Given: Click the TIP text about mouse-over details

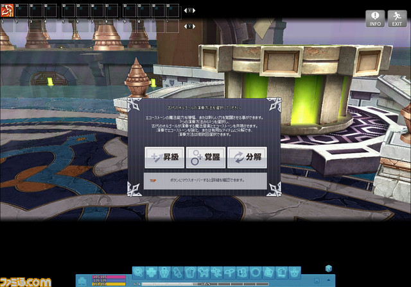Looking at the screenshot, I should (x=207, y=180).
